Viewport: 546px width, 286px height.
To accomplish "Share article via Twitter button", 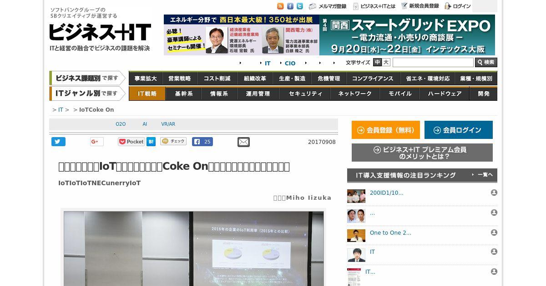I will 58,142.
